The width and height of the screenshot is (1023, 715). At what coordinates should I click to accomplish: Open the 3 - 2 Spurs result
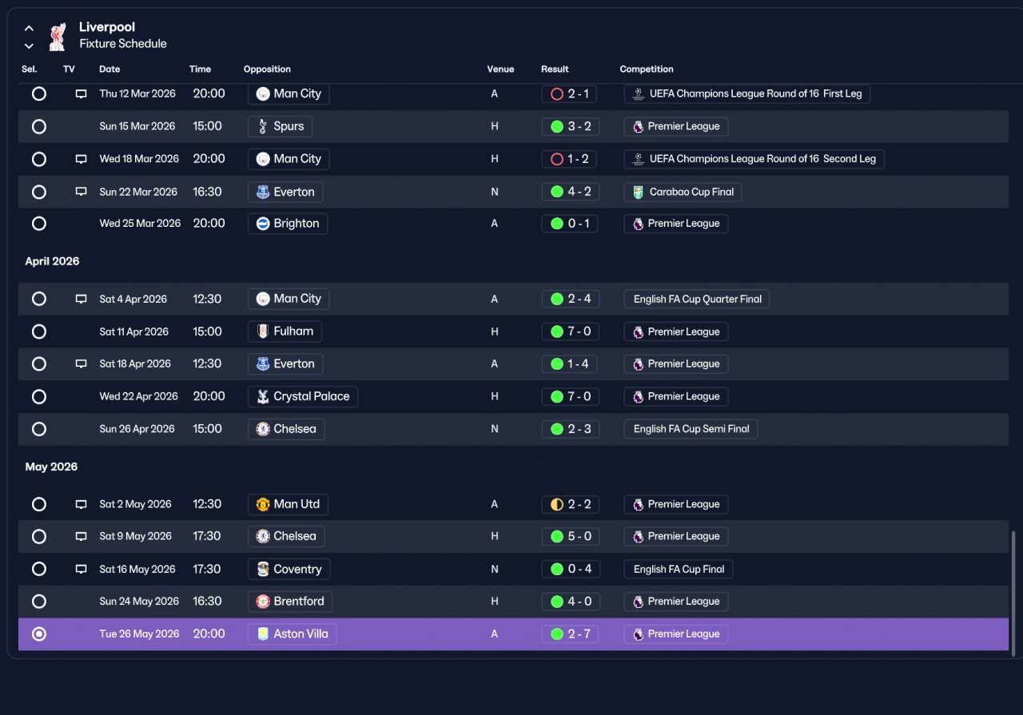coord(569,126)
